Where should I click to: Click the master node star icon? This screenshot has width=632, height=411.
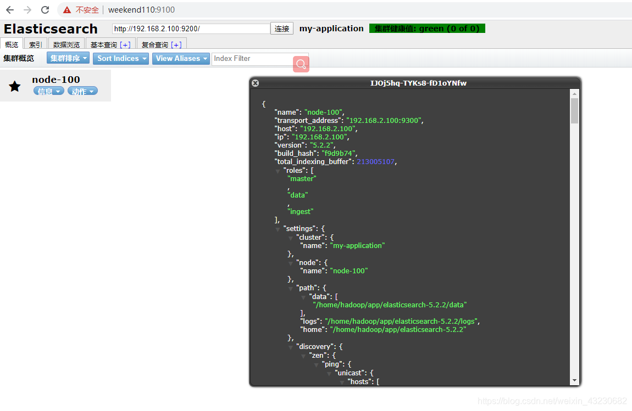tap(15, 86)
